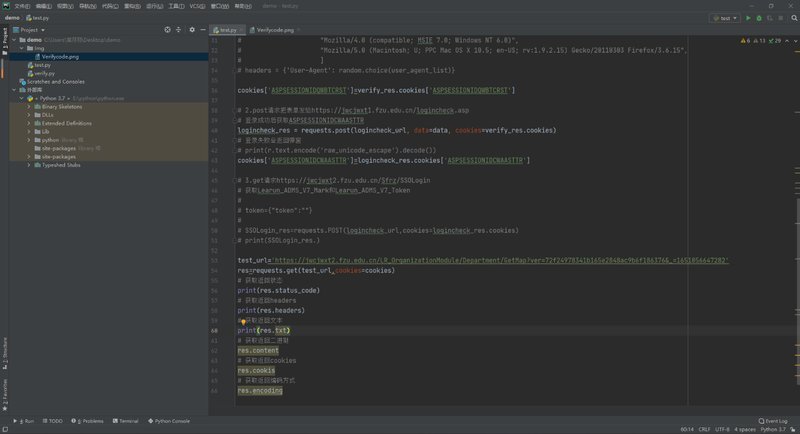Toggle the TODO tool window
Viewport: 800px width, 434px height.
click(52, 421)
